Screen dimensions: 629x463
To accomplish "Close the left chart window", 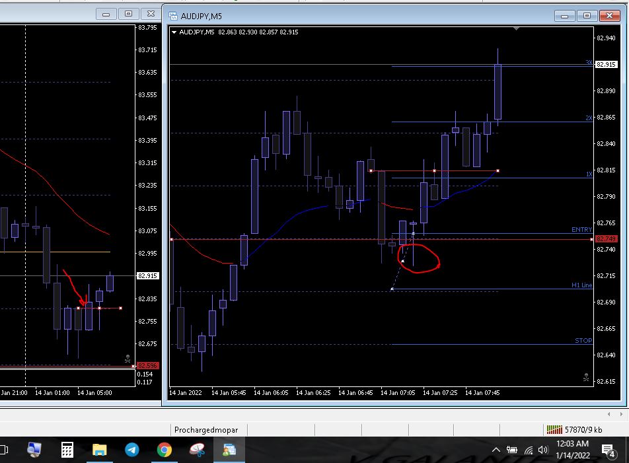I will (151, 14).
